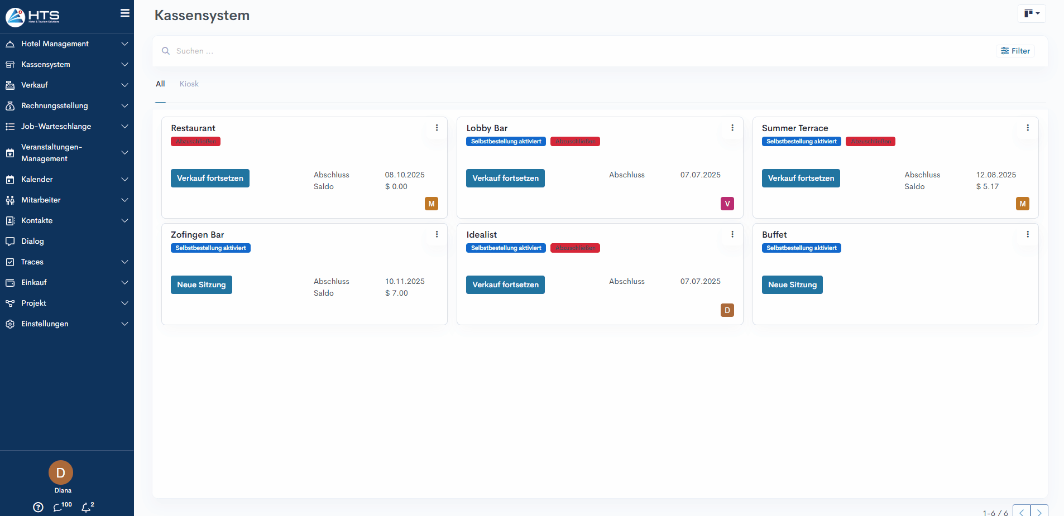The image size is (1064, 516).
Task: Open the Restaurant card three-dot menu
Action: 437,128
